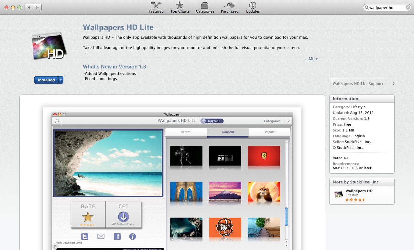Select the Mount Fuji purple sky thumbnail
The image size is (414, 250).
coord(225,192)
